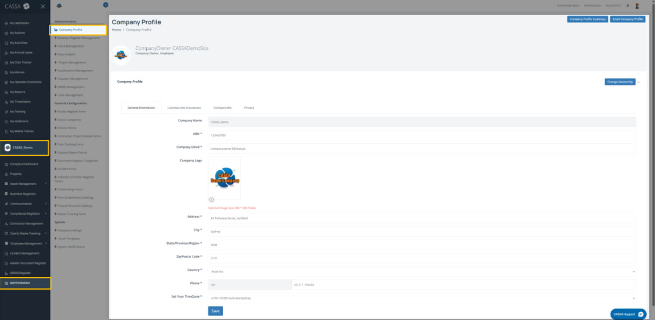This screenshot has width=655, height=320.
Task: Click the My Variations sidebar icon
Action: tap(6, 121)
